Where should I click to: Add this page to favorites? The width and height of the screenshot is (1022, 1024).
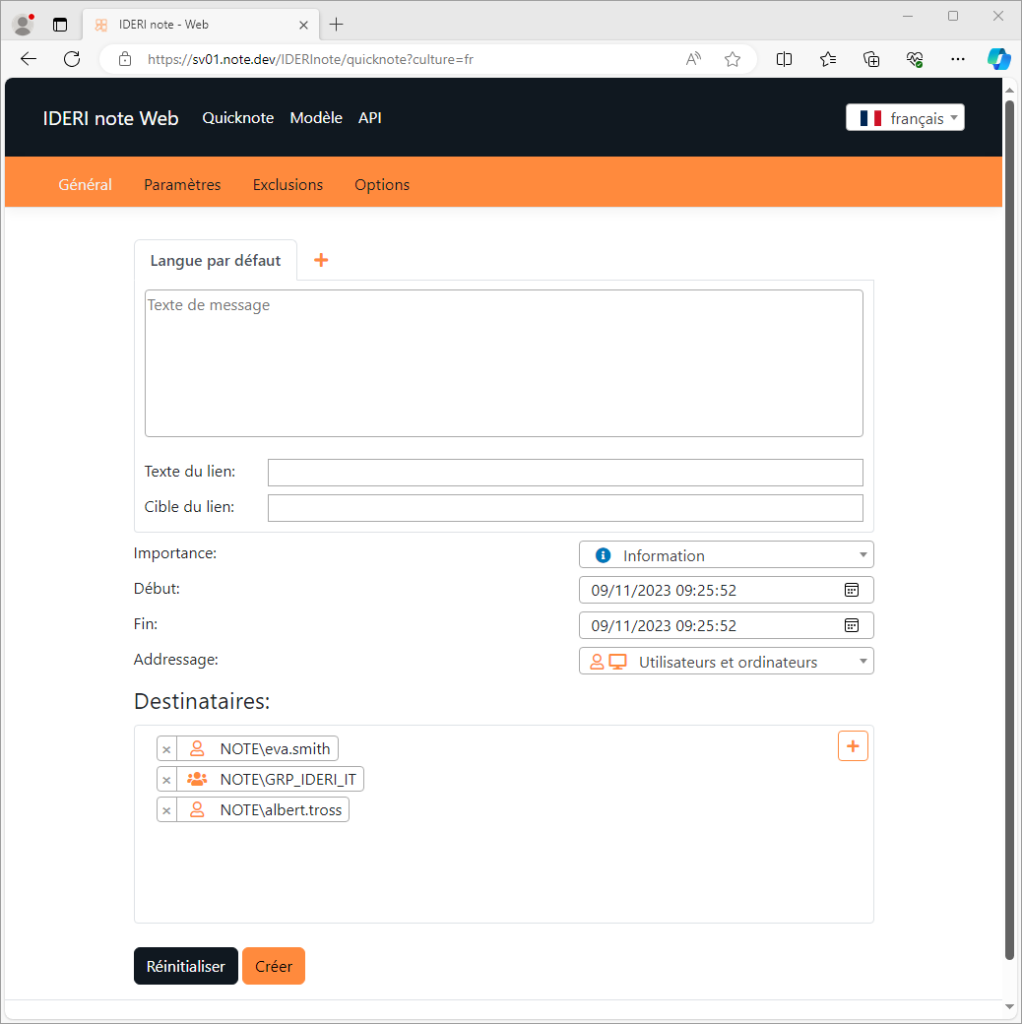click(733, 59)
